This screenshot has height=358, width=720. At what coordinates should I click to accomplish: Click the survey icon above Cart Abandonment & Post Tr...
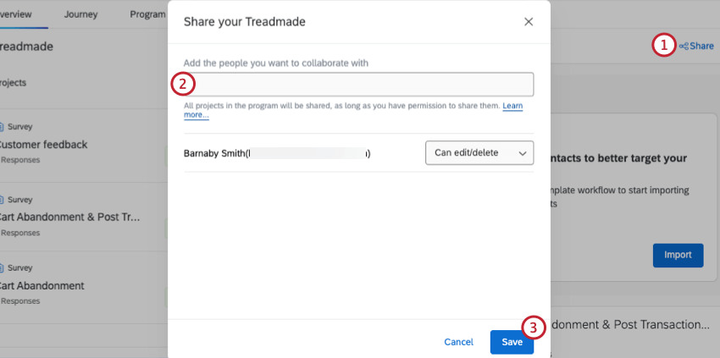click(3, 200)
